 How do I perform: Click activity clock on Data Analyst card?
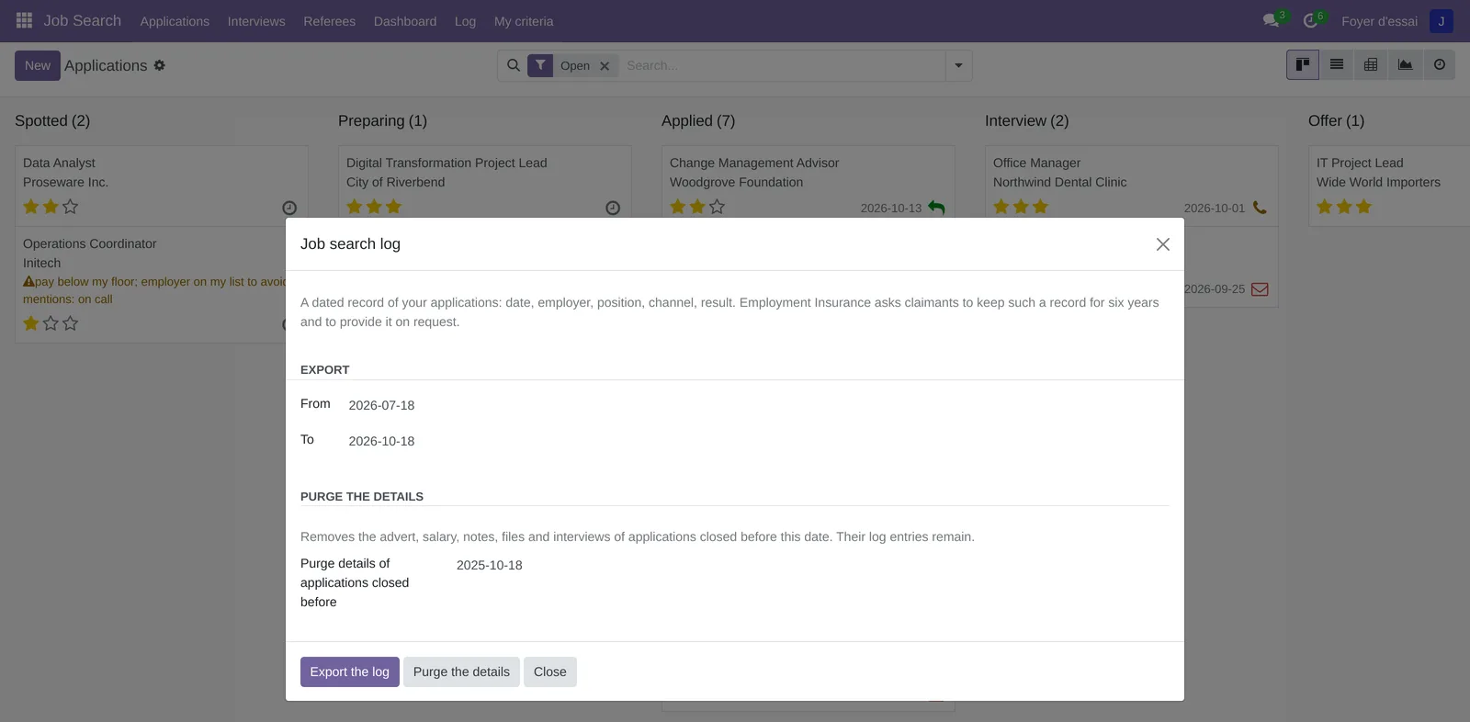coord(289,209)
